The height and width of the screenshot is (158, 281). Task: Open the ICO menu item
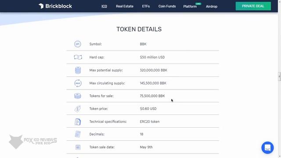point(104,6)
